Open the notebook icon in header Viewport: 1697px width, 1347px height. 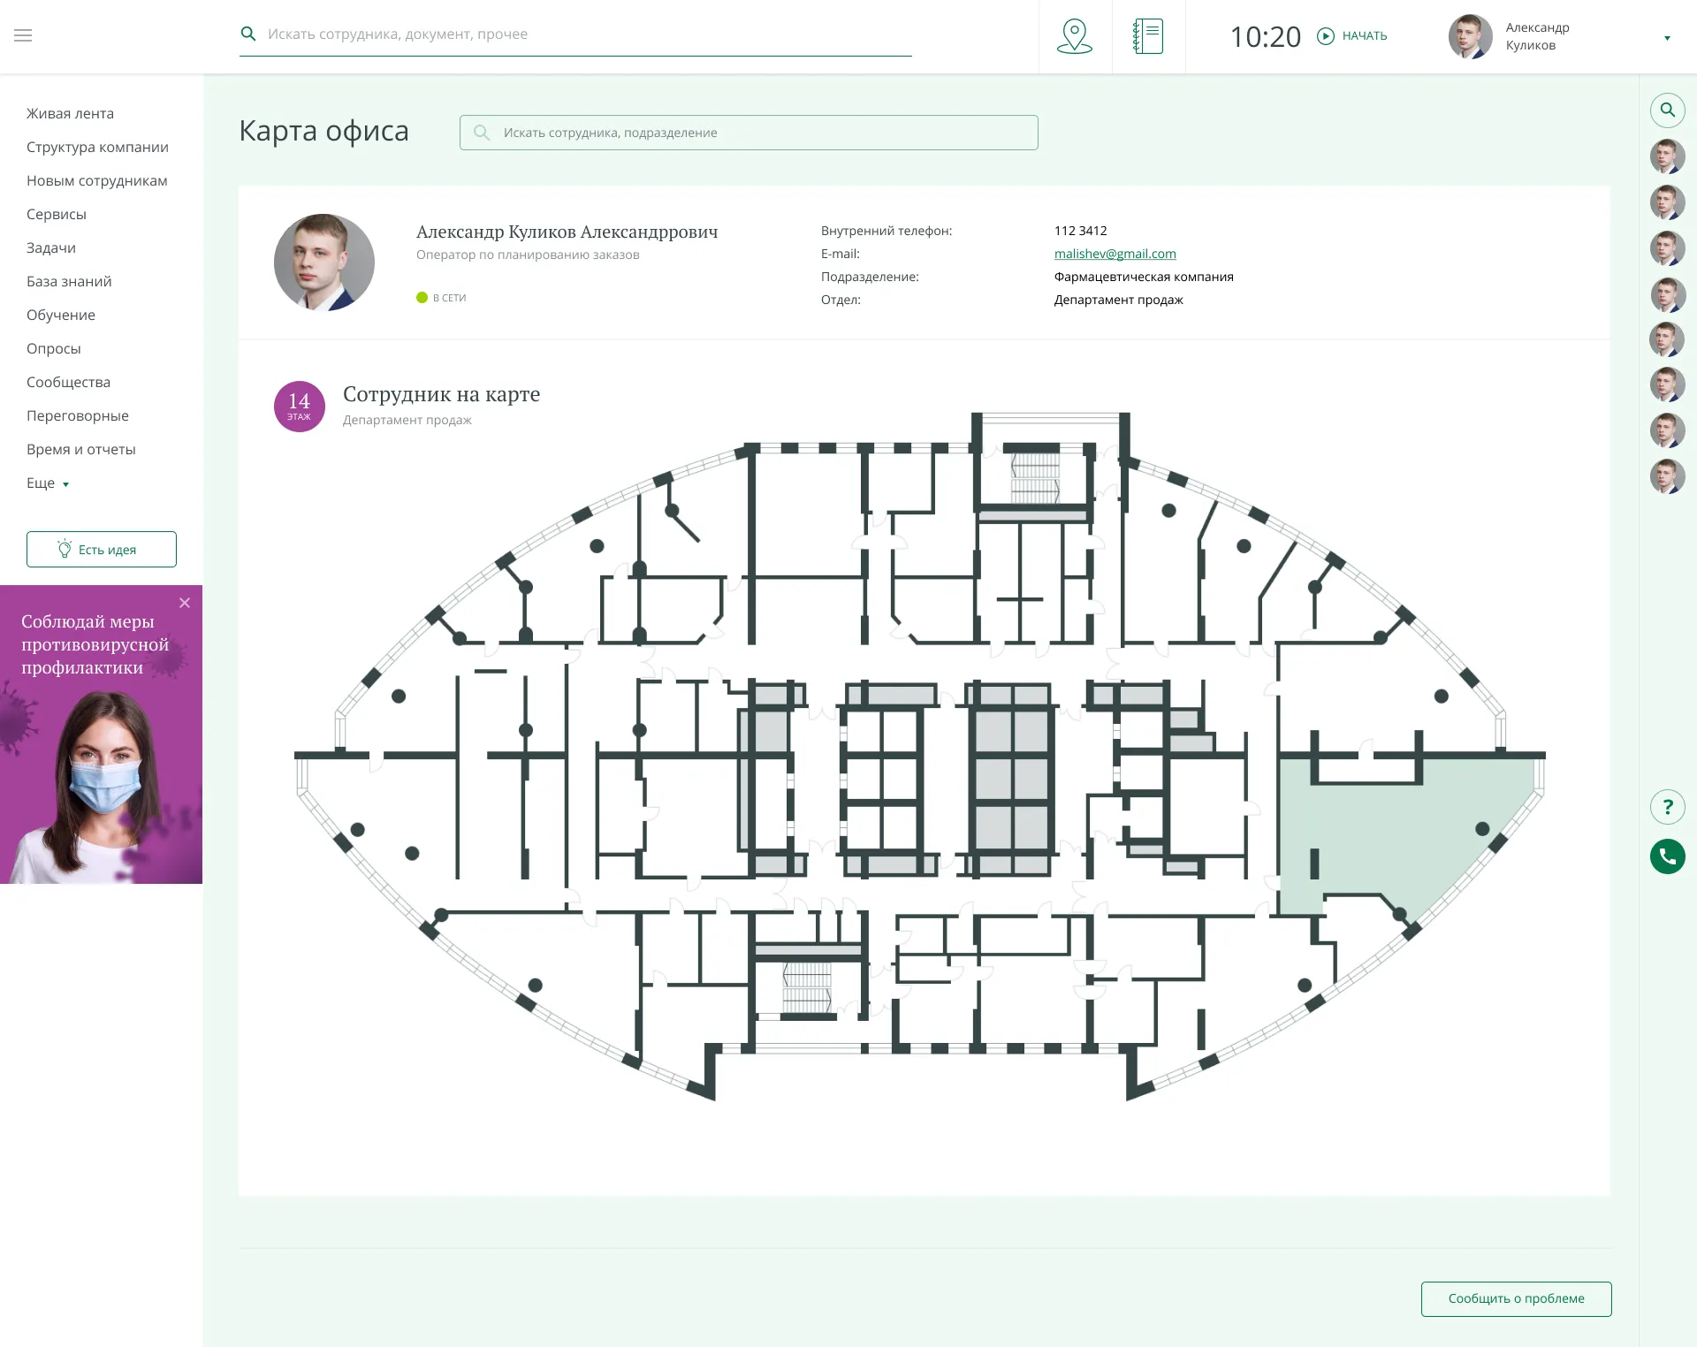tap(1148, 36)
